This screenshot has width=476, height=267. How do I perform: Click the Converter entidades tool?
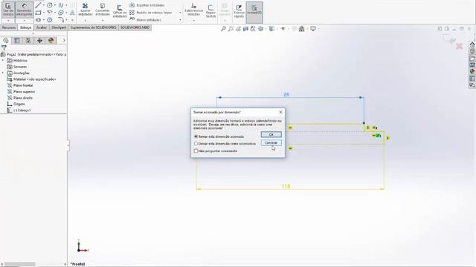103,10
